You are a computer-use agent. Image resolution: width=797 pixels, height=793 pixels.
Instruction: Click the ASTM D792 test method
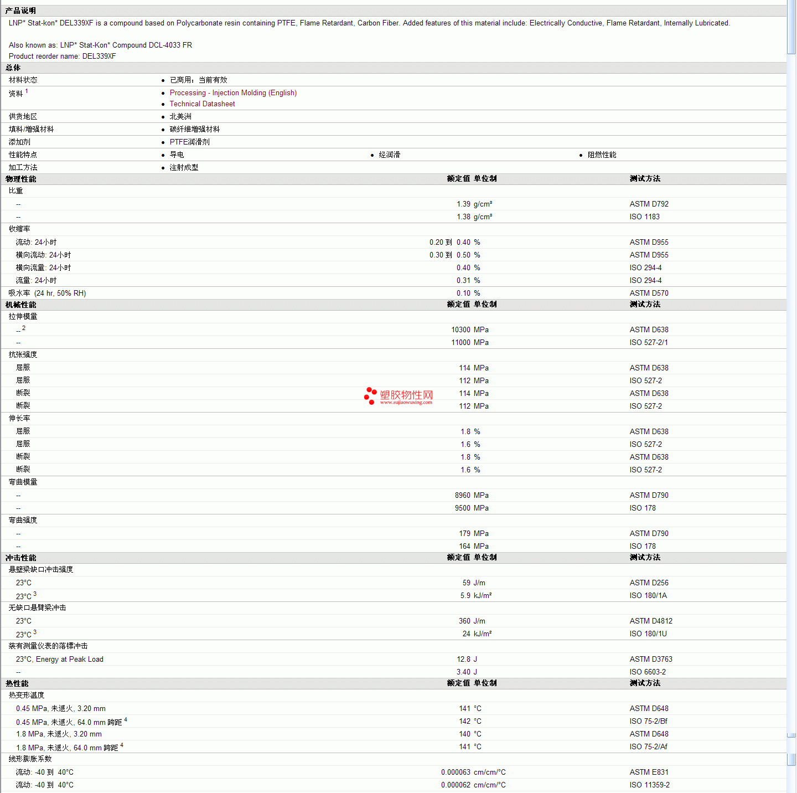[x=649, y=204]
